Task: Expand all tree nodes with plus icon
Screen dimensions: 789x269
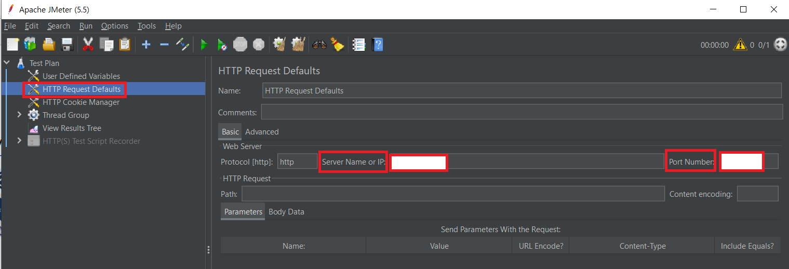Action: click(146, 45)
